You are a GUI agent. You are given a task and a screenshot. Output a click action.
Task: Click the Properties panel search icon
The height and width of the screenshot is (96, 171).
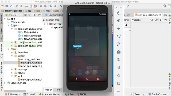point(152,20)
